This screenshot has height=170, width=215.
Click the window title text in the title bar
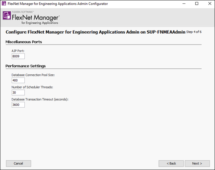click(58, 4)
